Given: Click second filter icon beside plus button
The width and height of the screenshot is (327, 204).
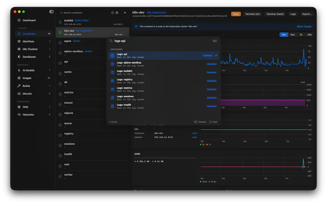Looking at the screenshot, I should point(117,13).
